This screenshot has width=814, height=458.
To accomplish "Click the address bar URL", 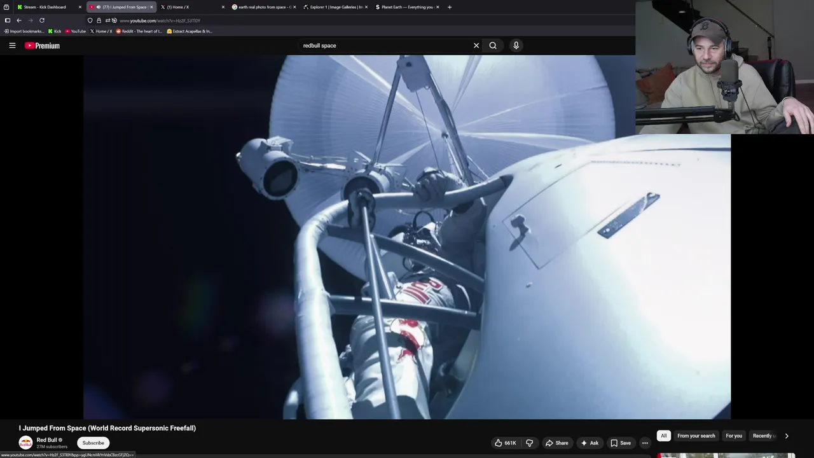I will point(160,20).
